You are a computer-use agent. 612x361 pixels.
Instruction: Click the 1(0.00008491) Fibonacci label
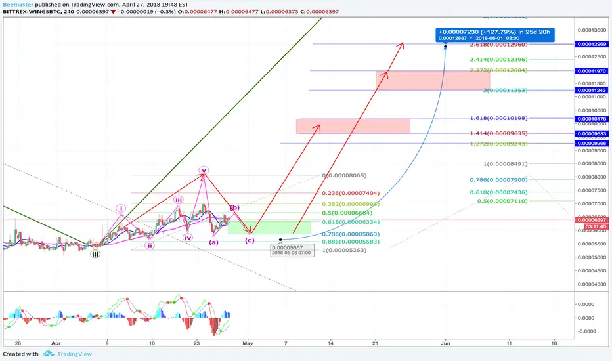point(506,164)
